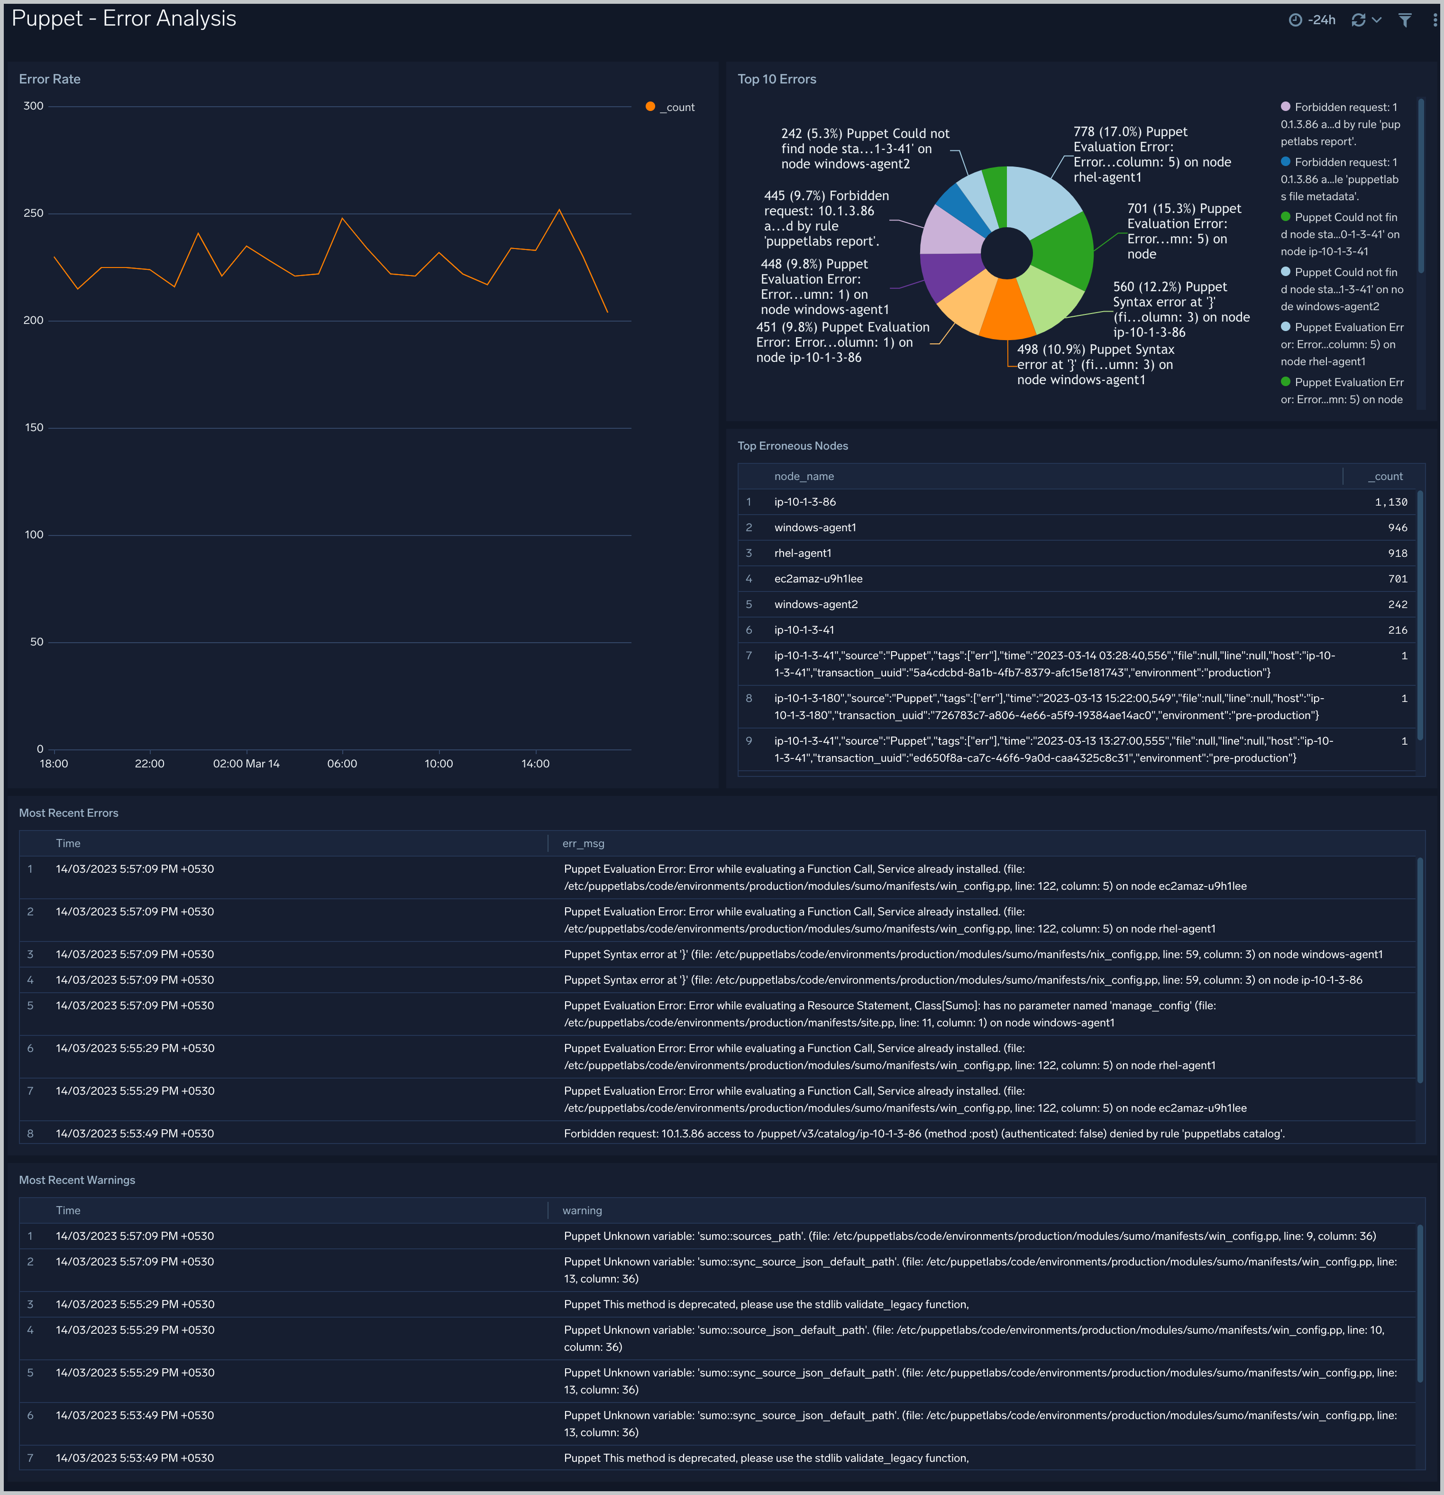Screen dimensions: 1444x1495
Task: Select the windows-agent2 node row
Action: [1077, 604]
